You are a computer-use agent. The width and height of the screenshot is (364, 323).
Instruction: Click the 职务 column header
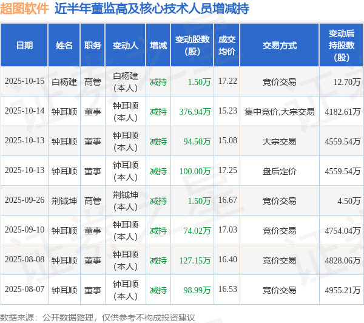coord(93,46)
